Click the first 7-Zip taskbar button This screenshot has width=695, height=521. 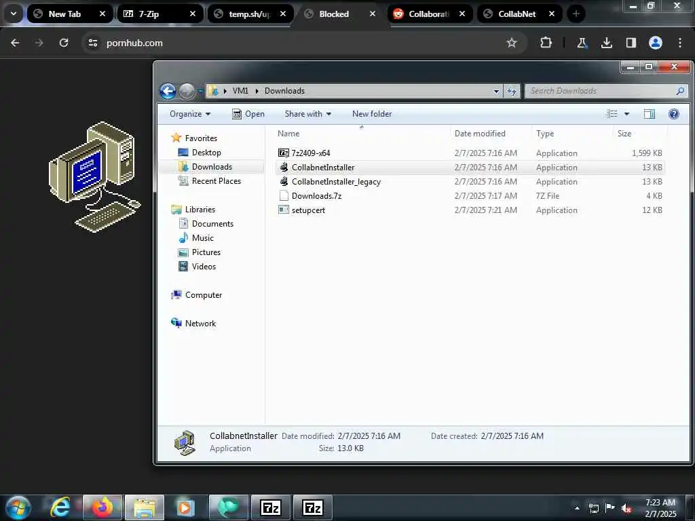[271, 507]
